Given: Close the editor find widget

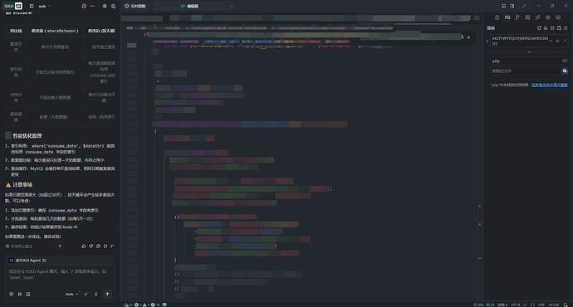Looking at the screenshot, I should click(x=468, y=37).
